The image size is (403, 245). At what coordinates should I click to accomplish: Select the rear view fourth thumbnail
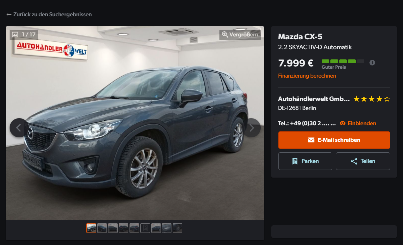tap(123, 228)
